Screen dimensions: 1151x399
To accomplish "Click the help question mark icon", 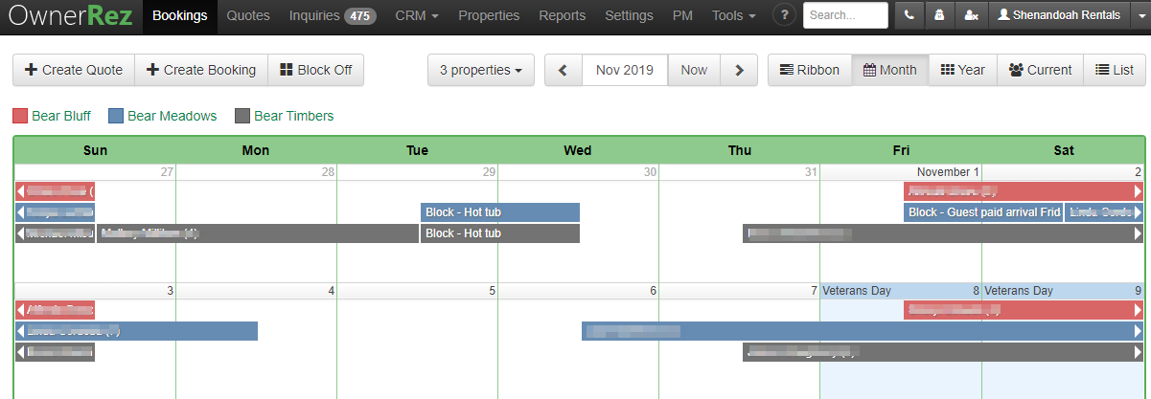I will point(784,15).
